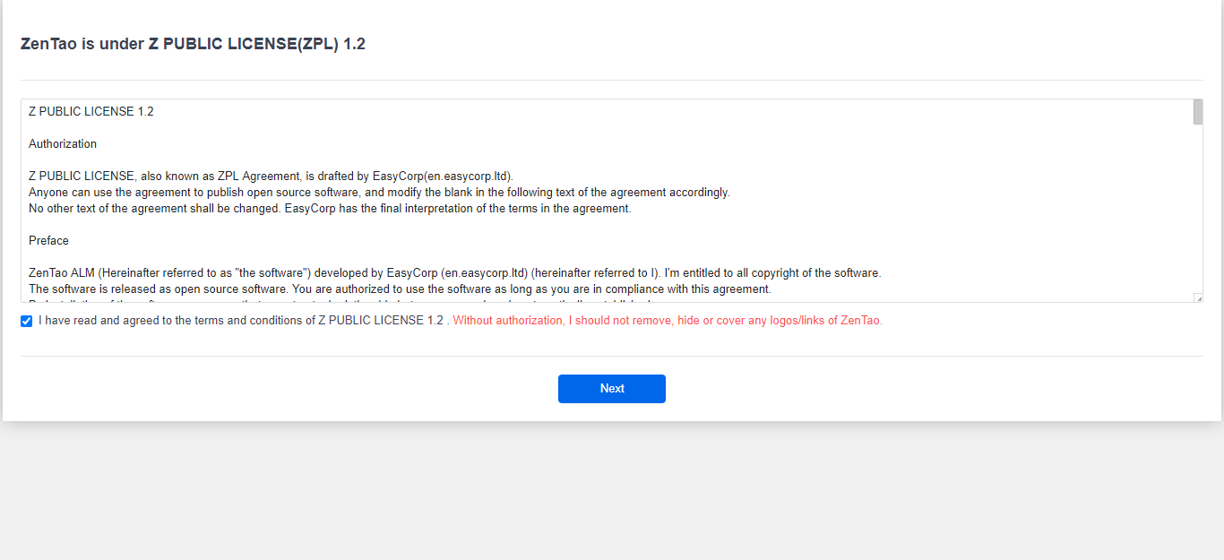
Task: Click the "Authorization" heading in license text
Action: (x=63, y=144)
